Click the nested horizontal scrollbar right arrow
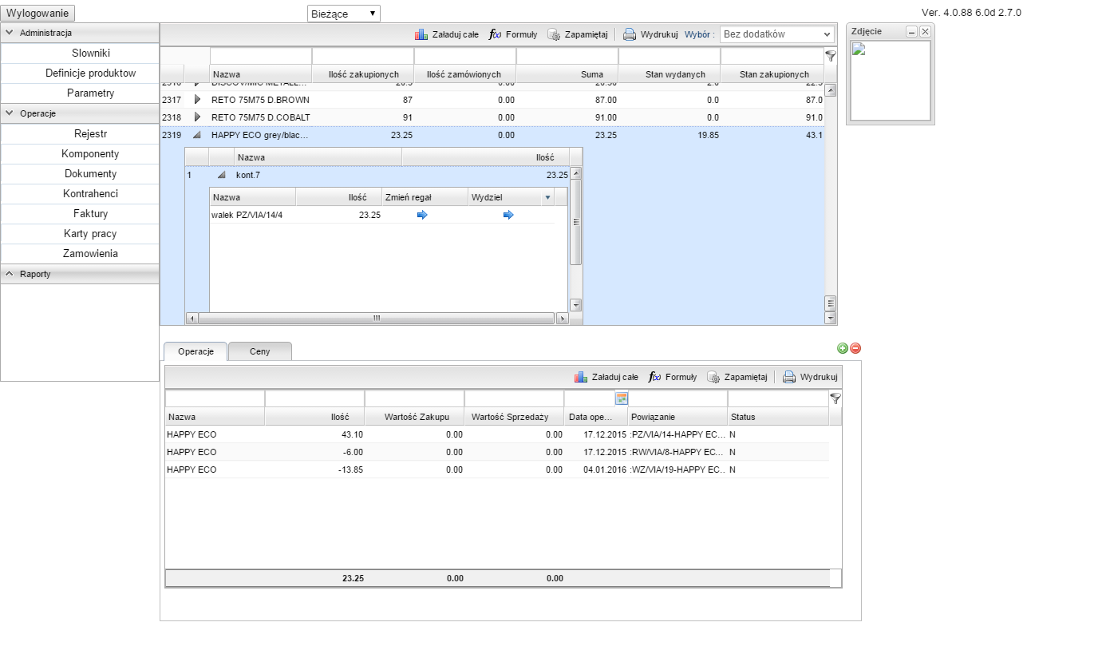The image size is (1110, 646). [x=562, y=319]
